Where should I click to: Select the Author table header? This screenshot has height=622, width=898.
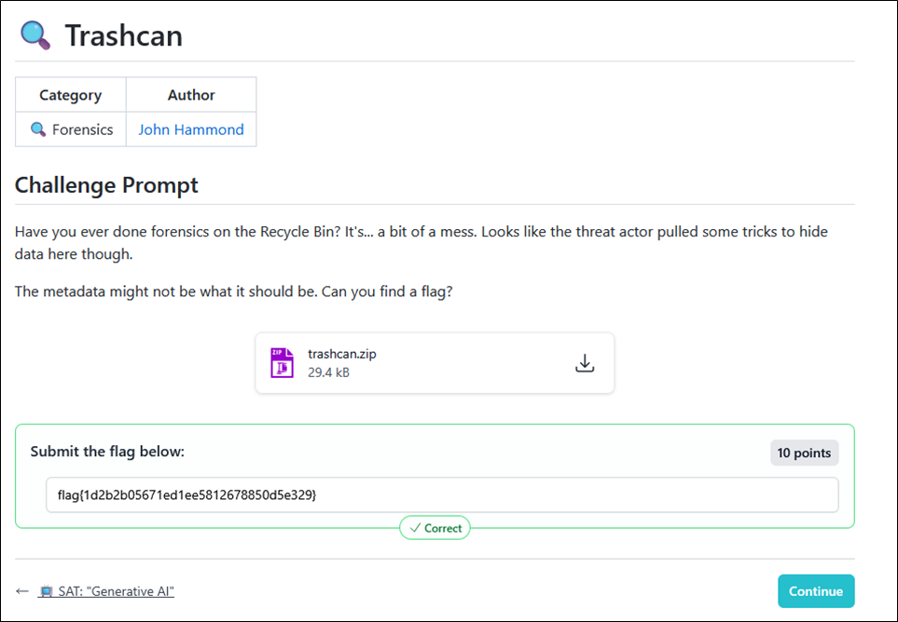[191, 95]
